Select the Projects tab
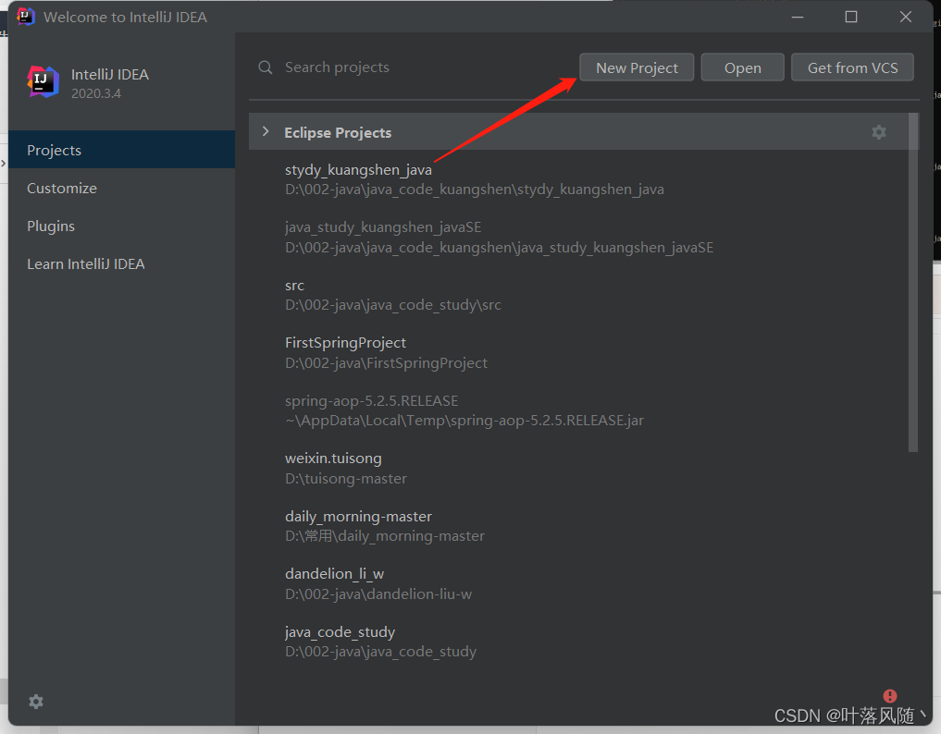 click(x=122, y=150)
